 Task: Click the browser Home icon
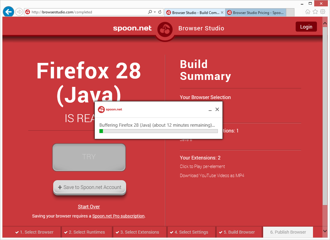308,12
